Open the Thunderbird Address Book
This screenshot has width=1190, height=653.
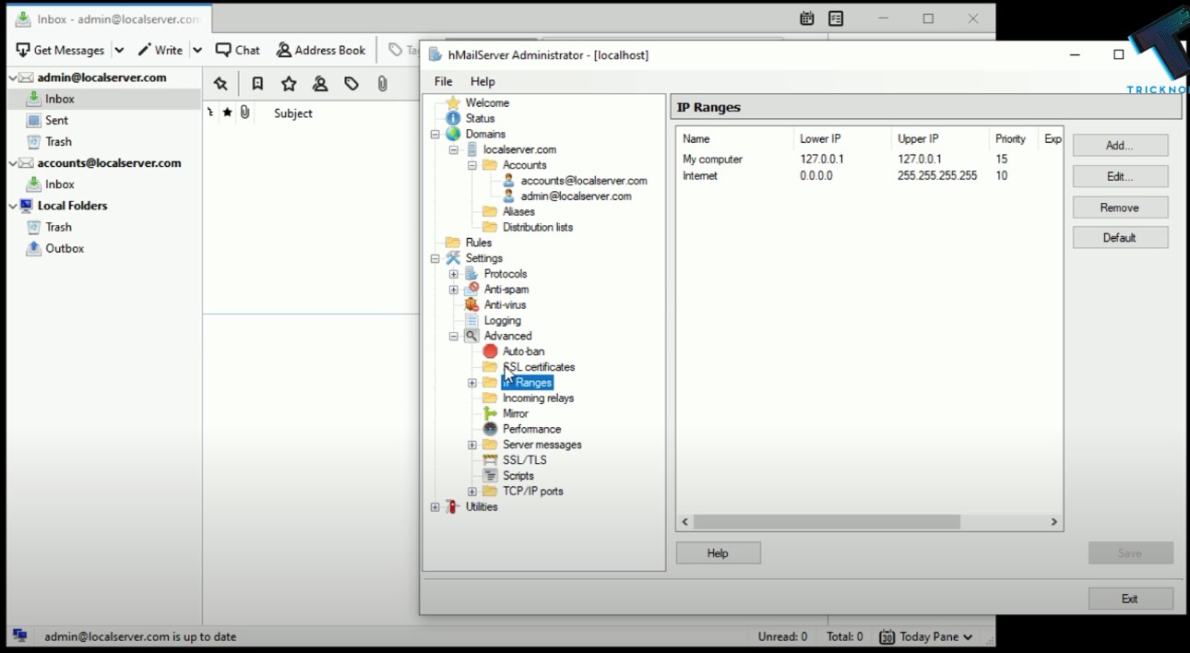tap(321, 50)
